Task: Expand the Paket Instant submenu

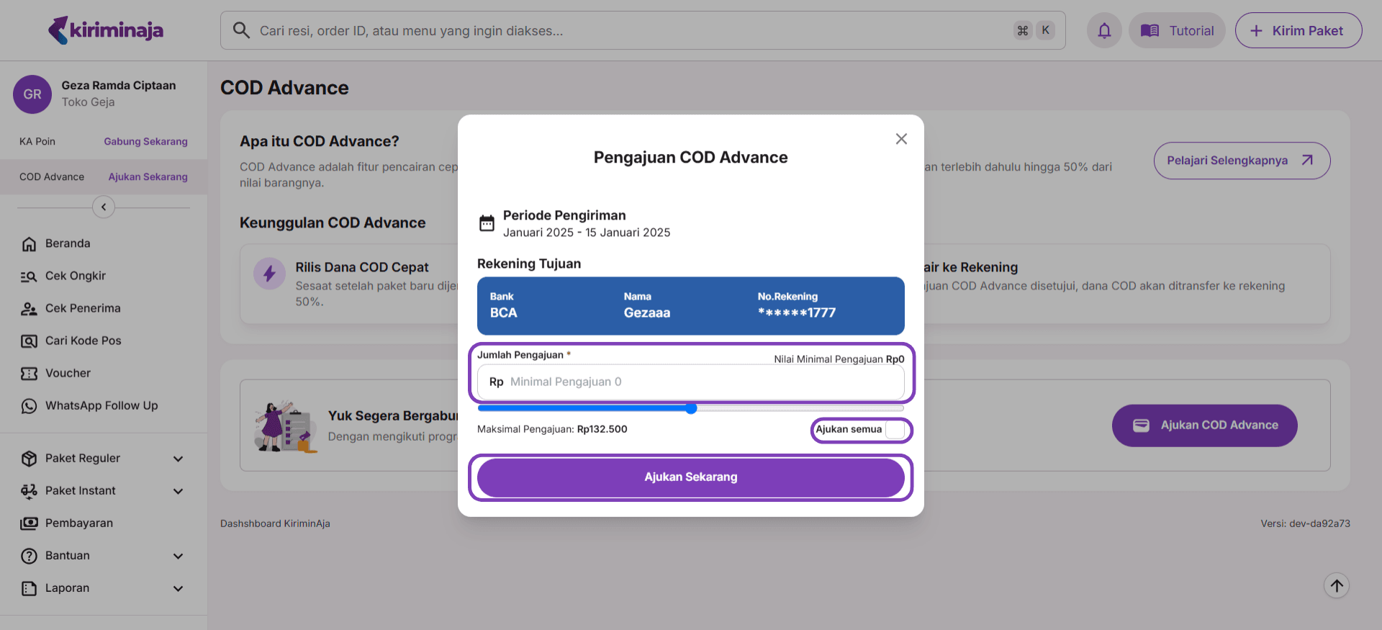Action: coord(178,491)
